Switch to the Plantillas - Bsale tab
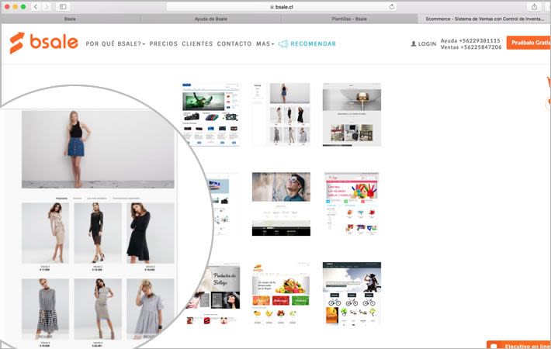551x349 pixels. (350, 18)
